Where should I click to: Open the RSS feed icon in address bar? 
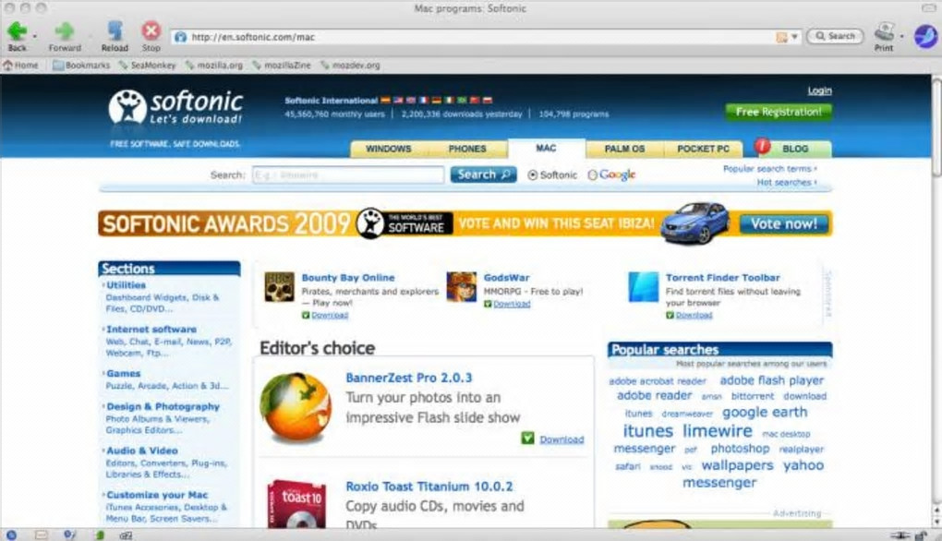pyautogui.click(x=781, y=37)
